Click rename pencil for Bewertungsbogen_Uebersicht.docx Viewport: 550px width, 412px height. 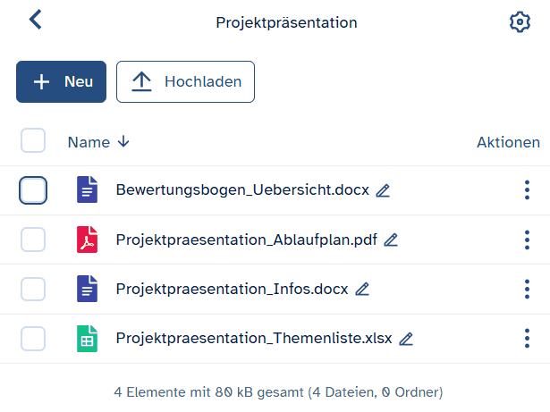(x=384, y=190)
